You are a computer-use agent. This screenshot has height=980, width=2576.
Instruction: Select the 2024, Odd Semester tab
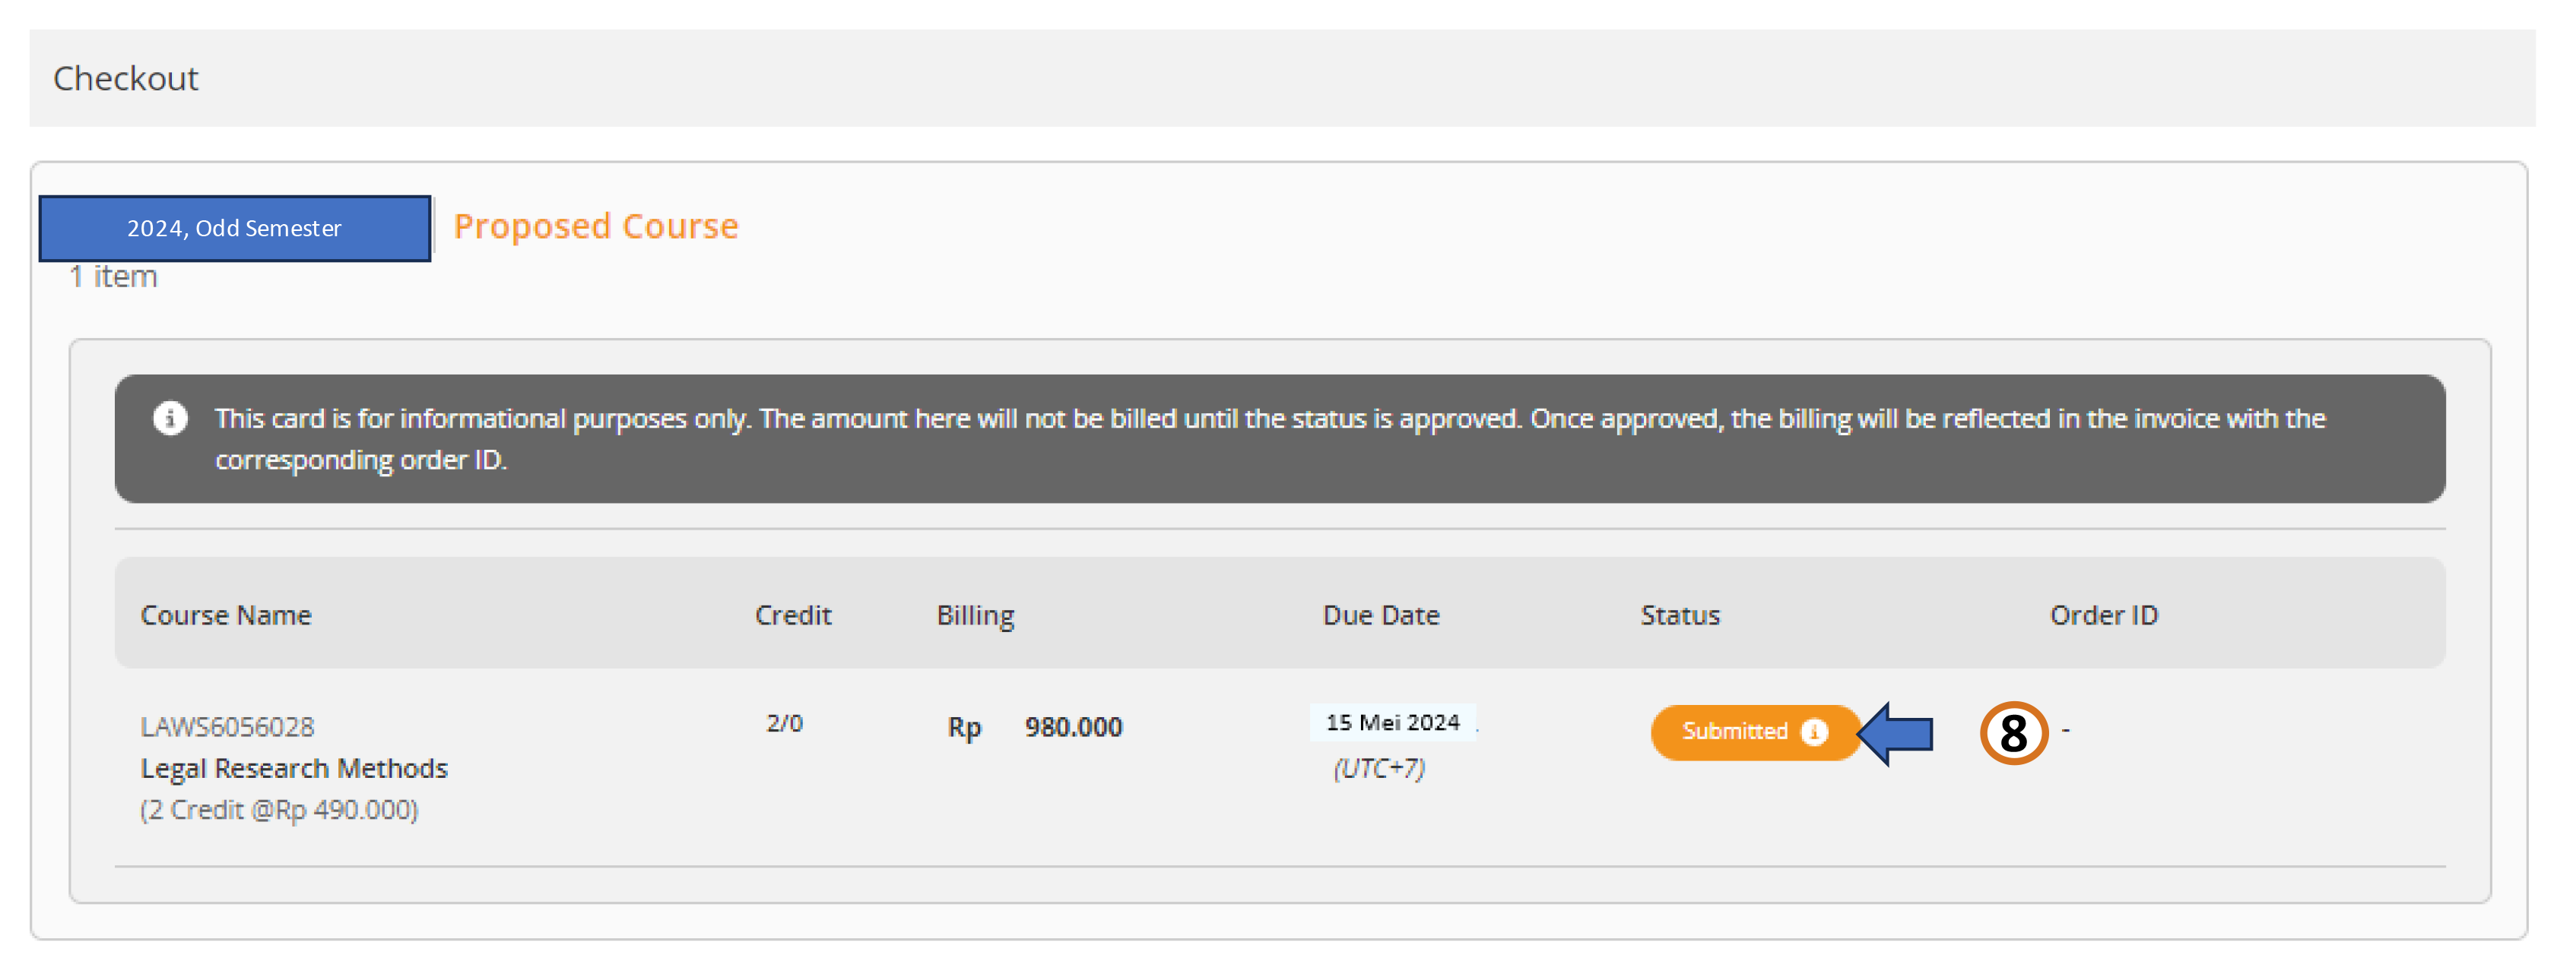point(234,229)
